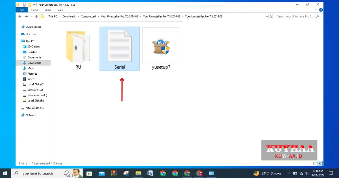This screenshot has height=178, width=339.
Task: Go forward with the Forward arrow
Action: (x=26, y=16)
